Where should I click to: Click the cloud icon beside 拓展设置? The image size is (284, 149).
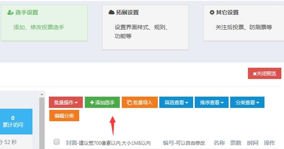click(x=111, y=12)
